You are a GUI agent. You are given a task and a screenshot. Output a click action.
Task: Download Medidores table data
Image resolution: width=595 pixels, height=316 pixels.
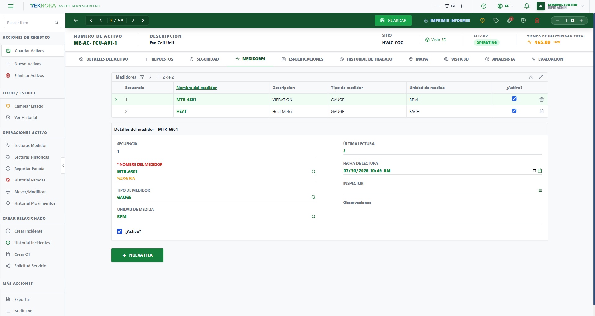[x=531, y=77]
